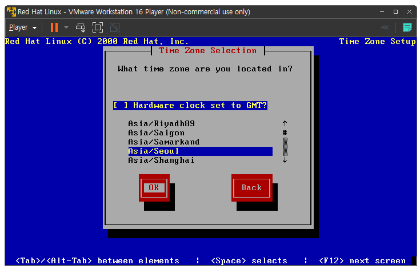Confirm with the OK button
This screenshot has width=420, height=269.
pos(154,188)
